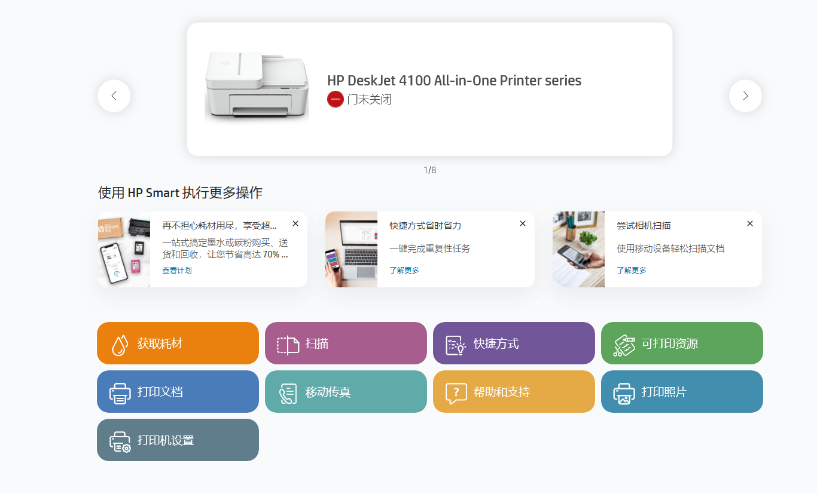Click 了解更多 under 快捷方式省时省力

[404, 271]
